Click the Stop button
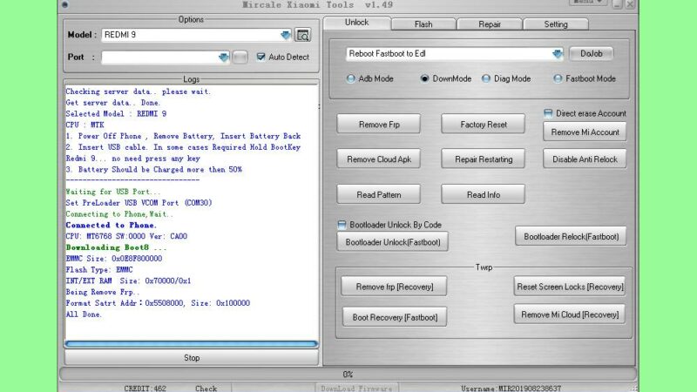The image size is (697, 392). pyautogui.click(x=192, y=357)
